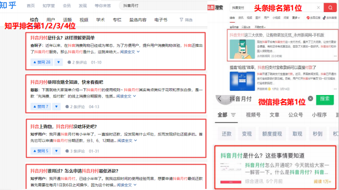
Task: Click the Zhihu search field containing 抖音月付
Action: click(163, 6)
